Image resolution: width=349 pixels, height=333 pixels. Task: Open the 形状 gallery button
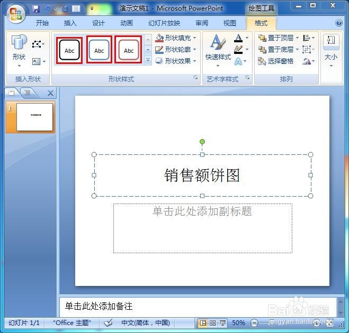pyautogui.click(x=19, y=51)
